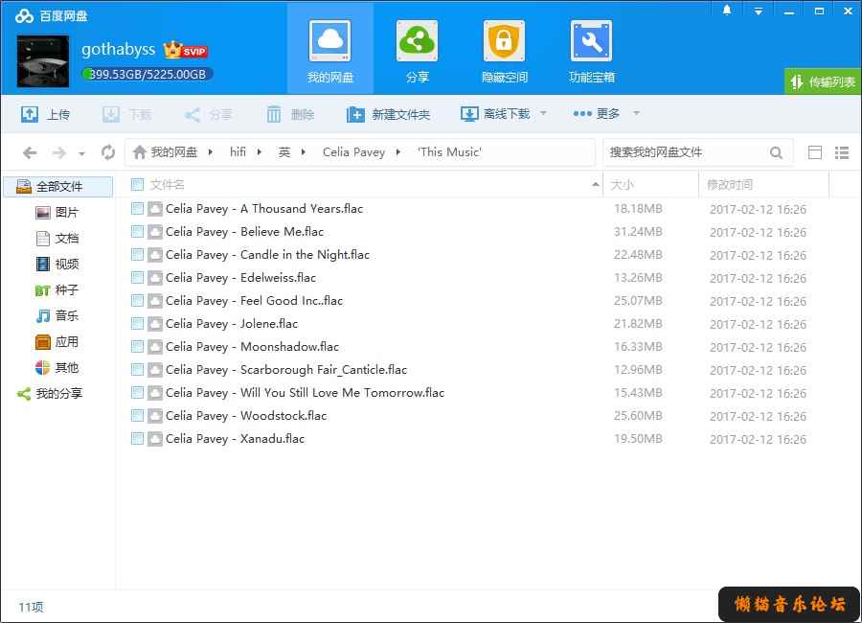Switch to list view mode icon

coord(842,152)
